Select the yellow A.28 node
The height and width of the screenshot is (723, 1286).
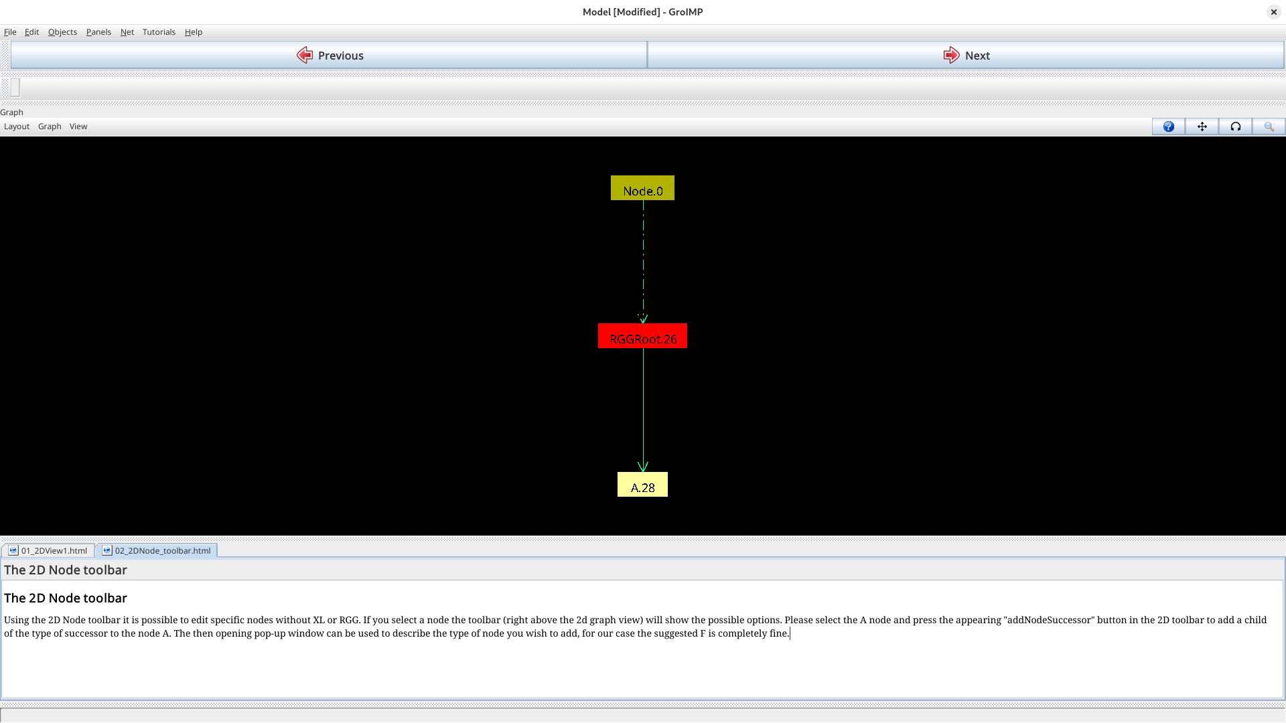(x=642, y=485)
